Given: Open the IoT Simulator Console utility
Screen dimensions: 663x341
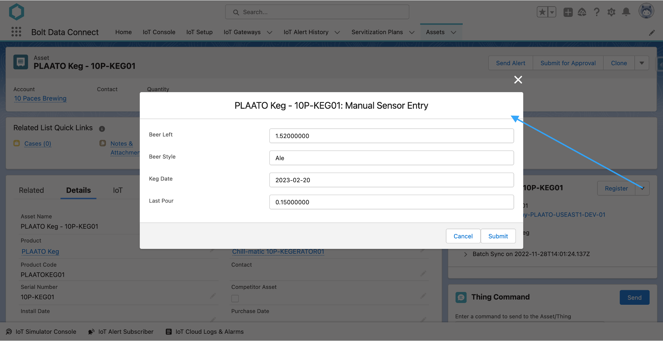Looking at the screenshot, I should pos(41,332).
